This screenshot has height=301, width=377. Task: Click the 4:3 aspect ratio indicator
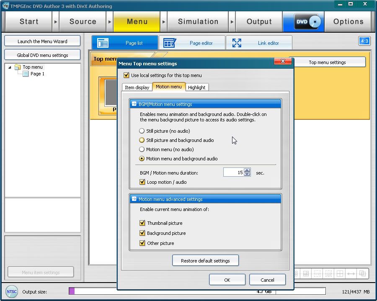(364, 41)
